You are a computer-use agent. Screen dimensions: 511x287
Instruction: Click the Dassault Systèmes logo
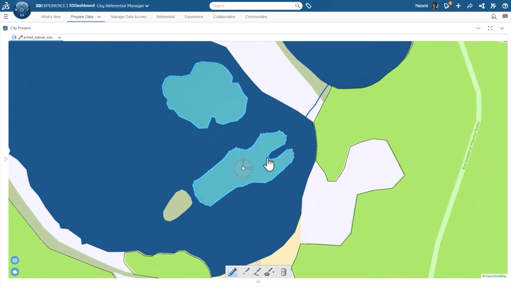pyautogui.click(x=5, y=5)
